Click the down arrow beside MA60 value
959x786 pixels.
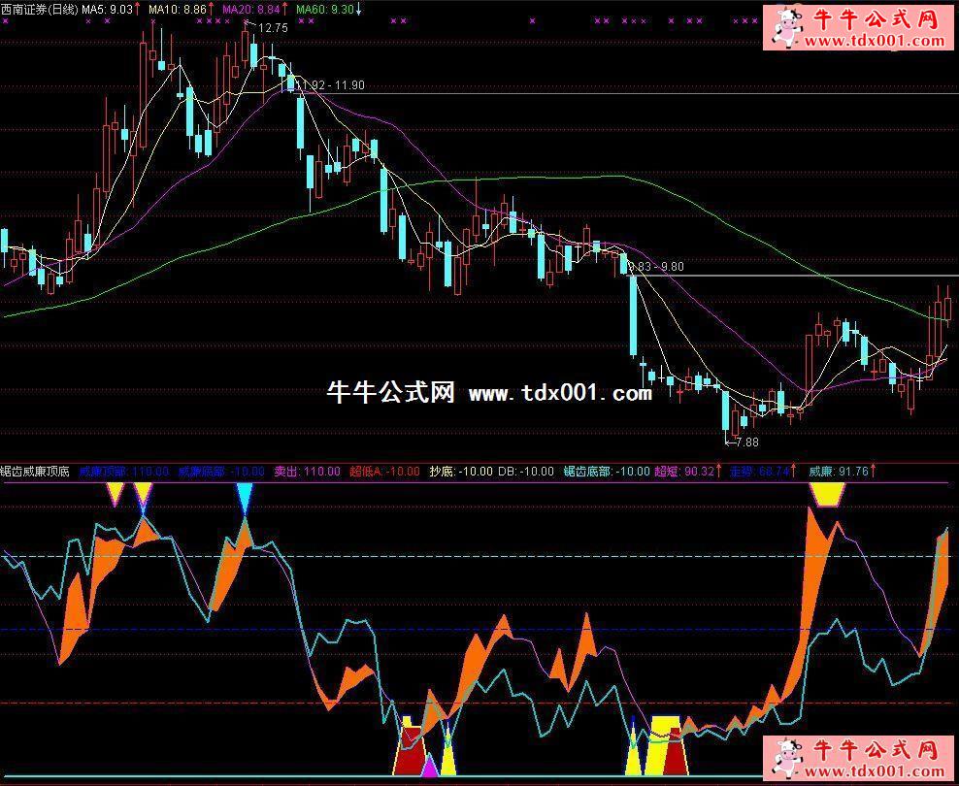[x=360, y=9]
